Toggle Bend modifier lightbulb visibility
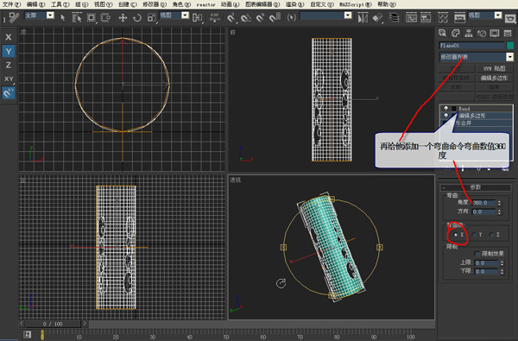The width and height of the screenshot is (518, 341). pyautogui.click(x=446, y=109)
